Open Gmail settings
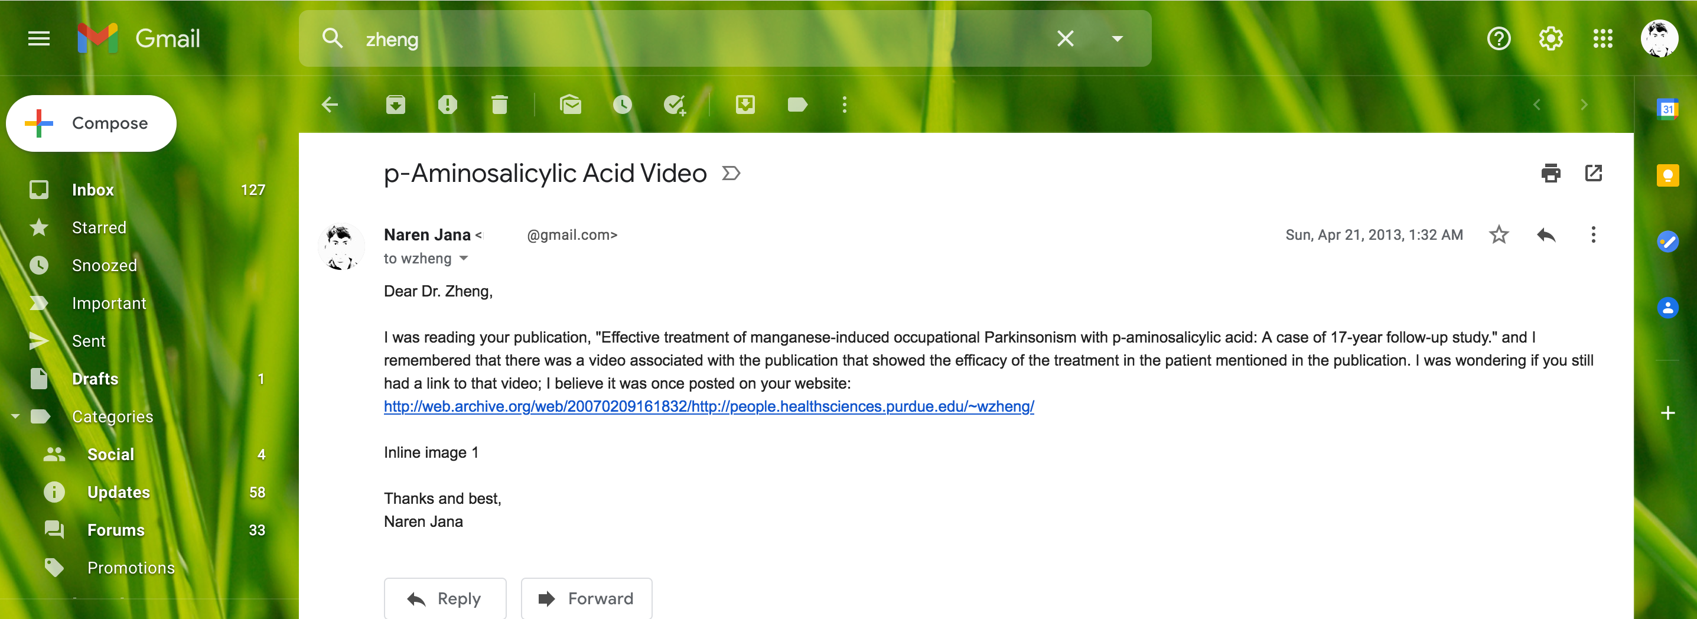This screenshot has height=619, width=1697. (1550, 38)
